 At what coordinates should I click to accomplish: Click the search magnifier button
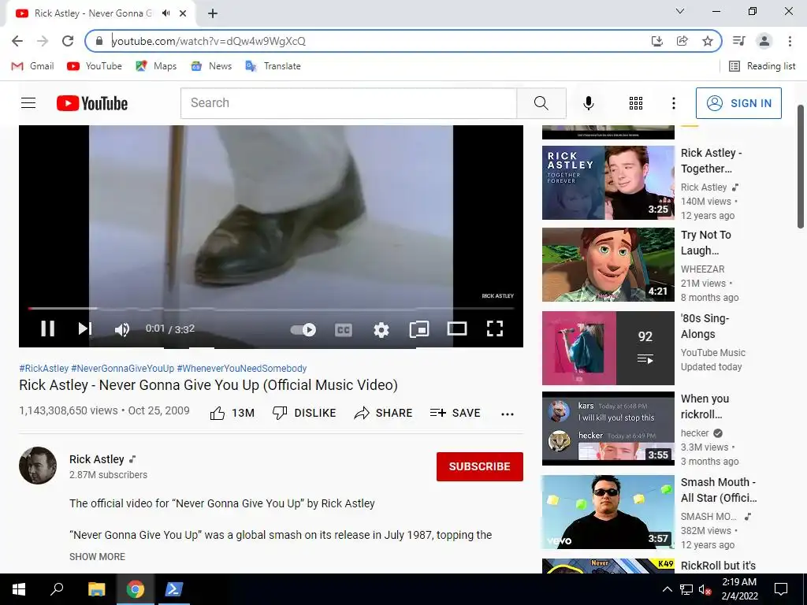coord(541,103)
